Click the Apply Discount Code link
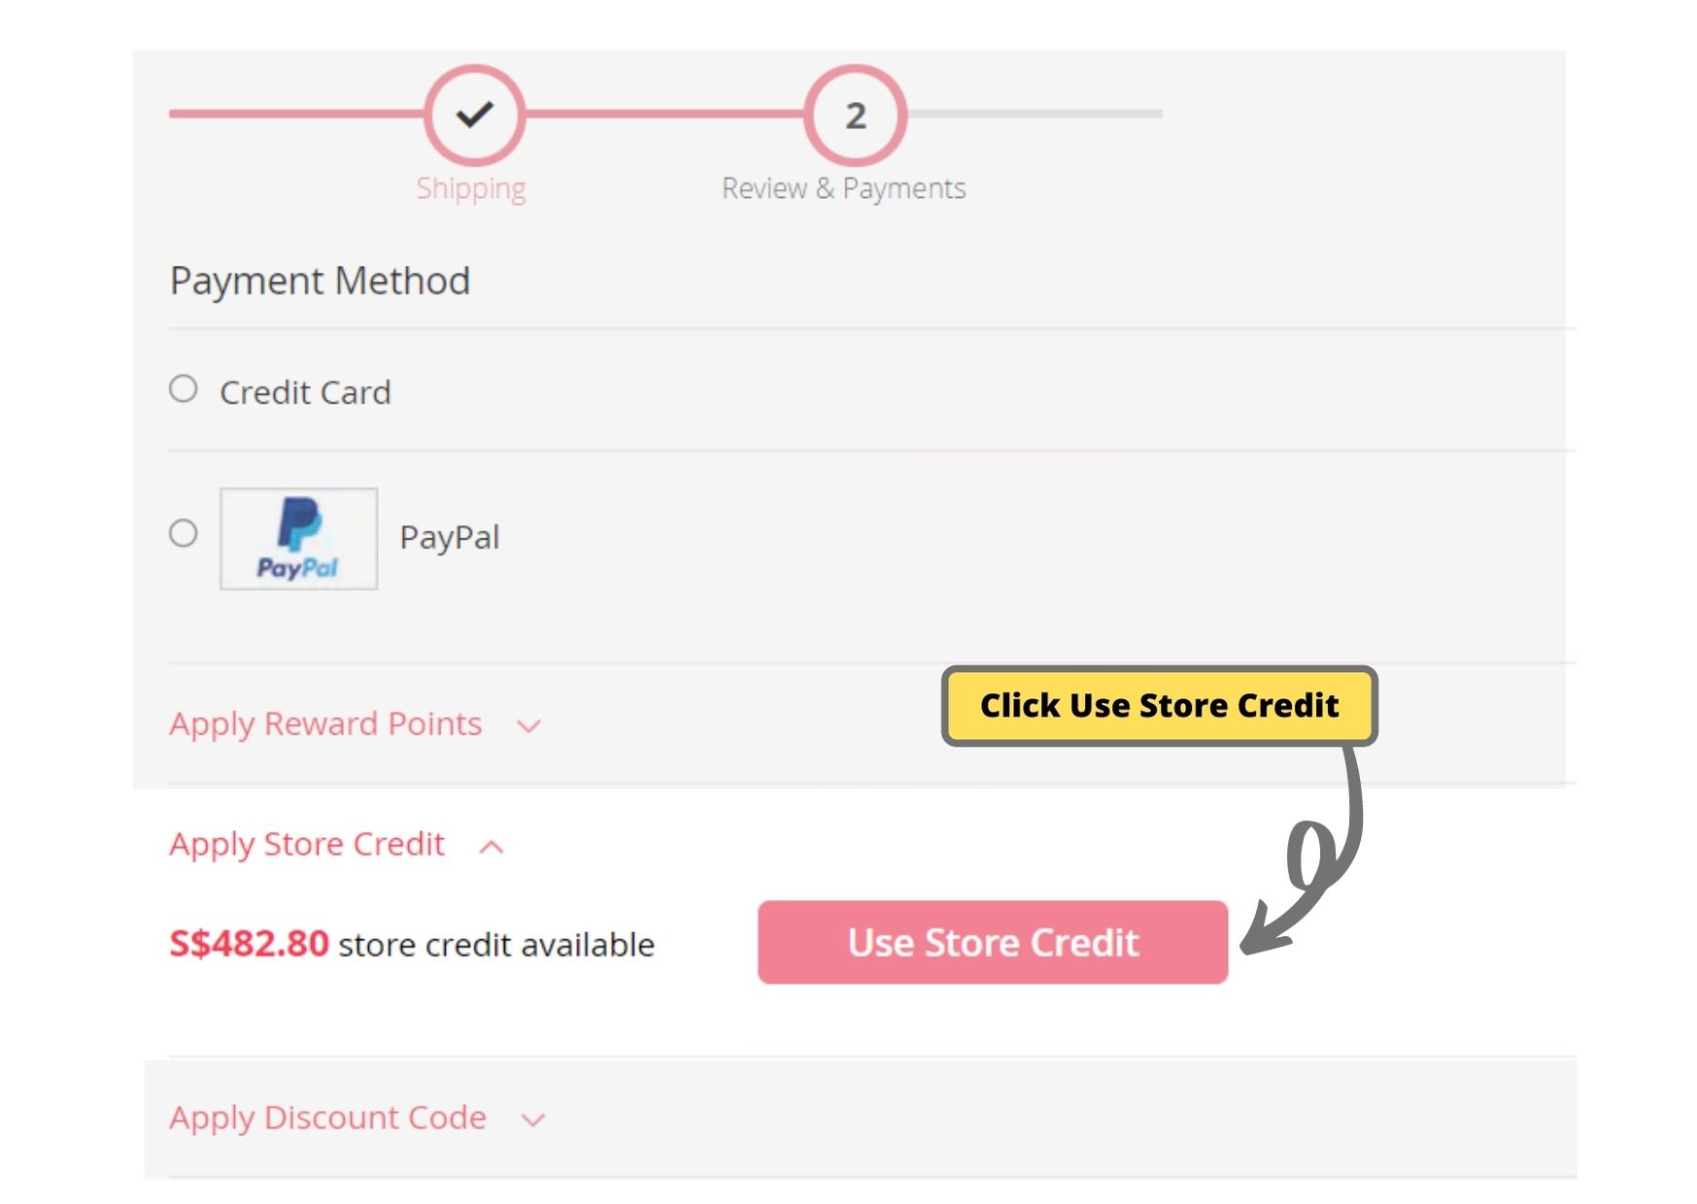The image size is (1697, 1204). 327,1119
